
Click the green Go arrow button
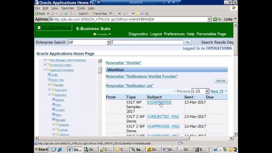pos(217,19)
